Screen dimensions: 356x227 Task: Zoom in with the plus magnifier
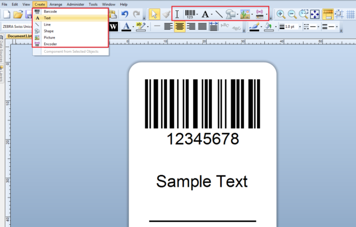coord(281,14)
